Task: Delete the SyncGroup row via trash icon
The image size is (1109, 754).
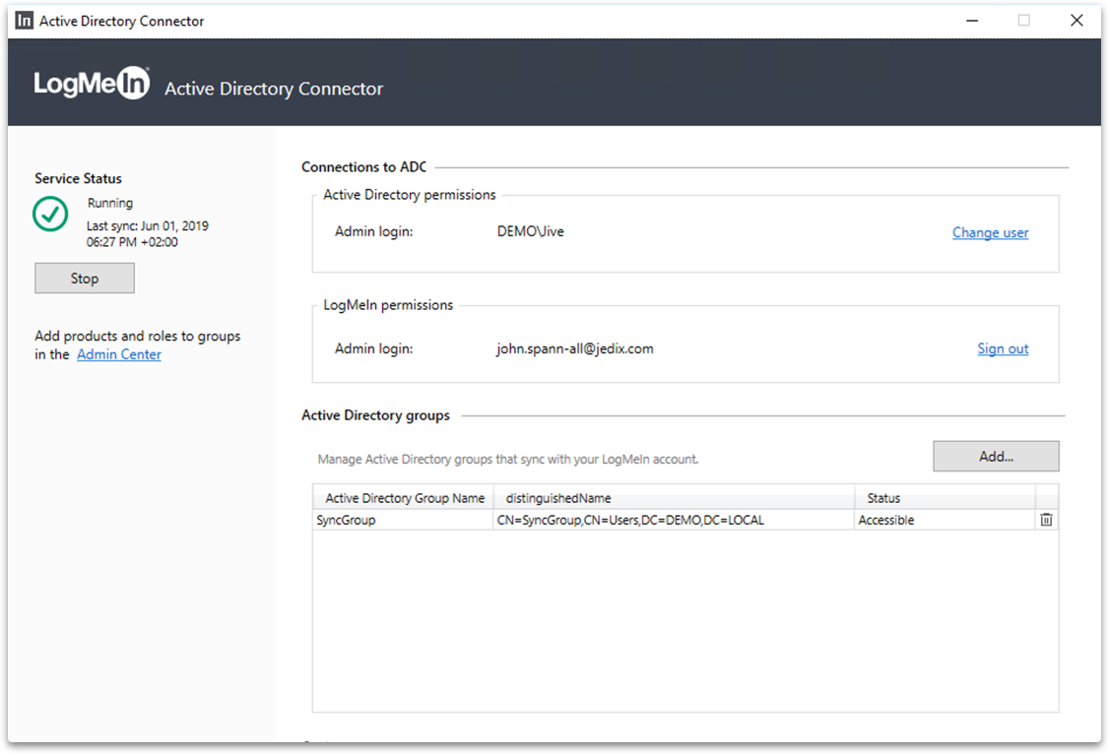Action: [1046, 520]
